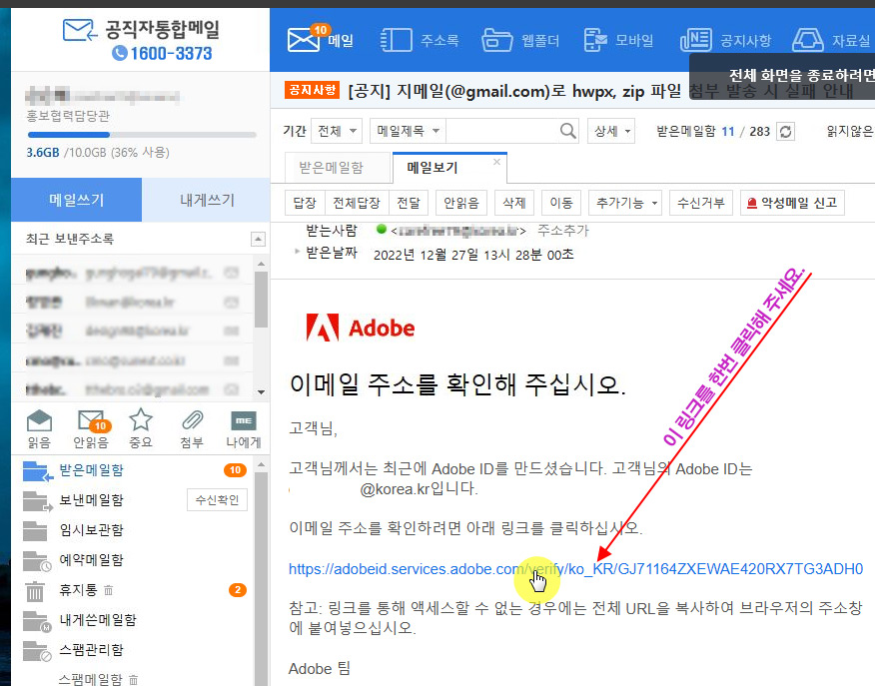Click 삭제 delete button

point(514,203)
